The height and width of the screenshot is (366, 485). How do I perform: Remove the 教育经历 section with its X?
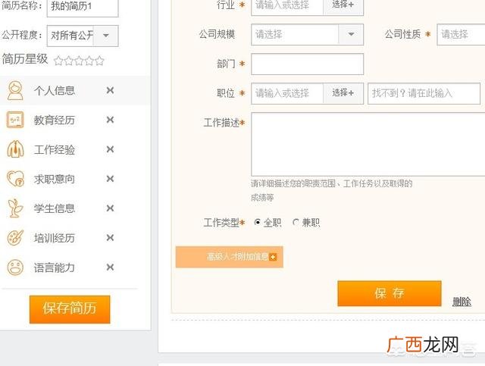[x=110, y=120]
